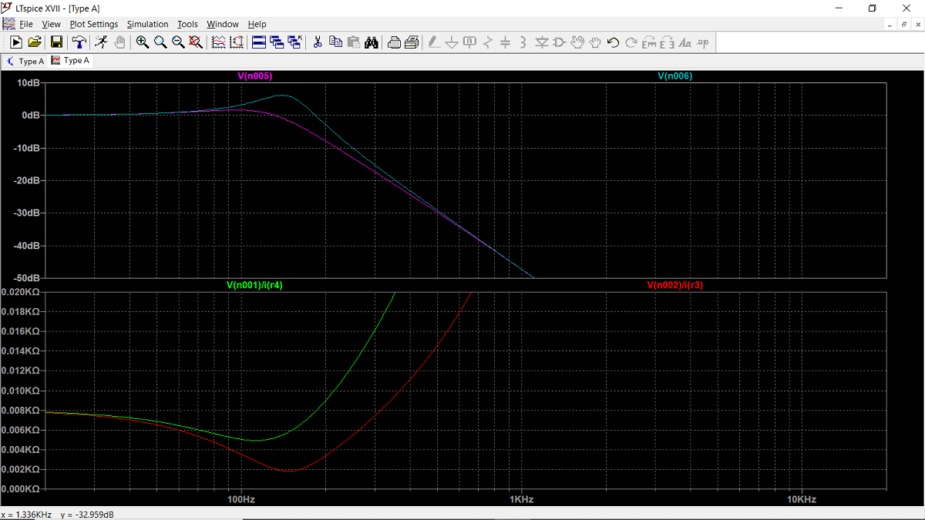
Task: Restore the inner document window
Action: [x=904, y=24]
